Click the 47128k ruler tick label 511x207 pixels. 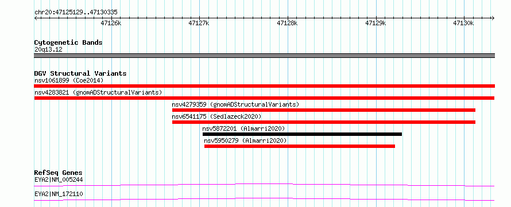[x=287, y=23]
